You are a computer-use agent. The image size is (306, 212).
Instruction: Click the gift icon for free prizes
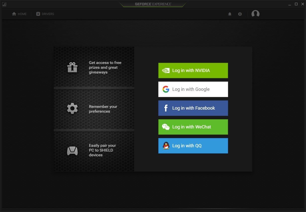click(x=72, y=67)
